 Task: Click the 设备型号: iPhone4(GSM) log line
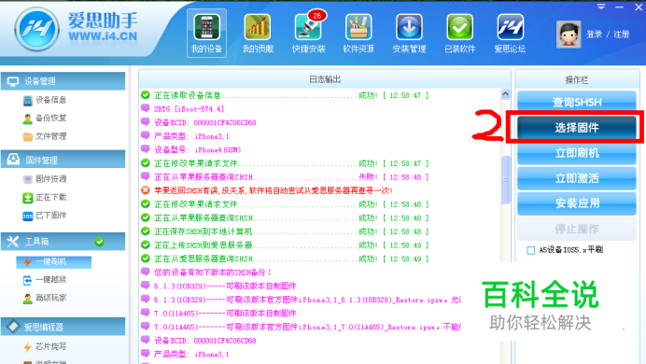point(197,150)
